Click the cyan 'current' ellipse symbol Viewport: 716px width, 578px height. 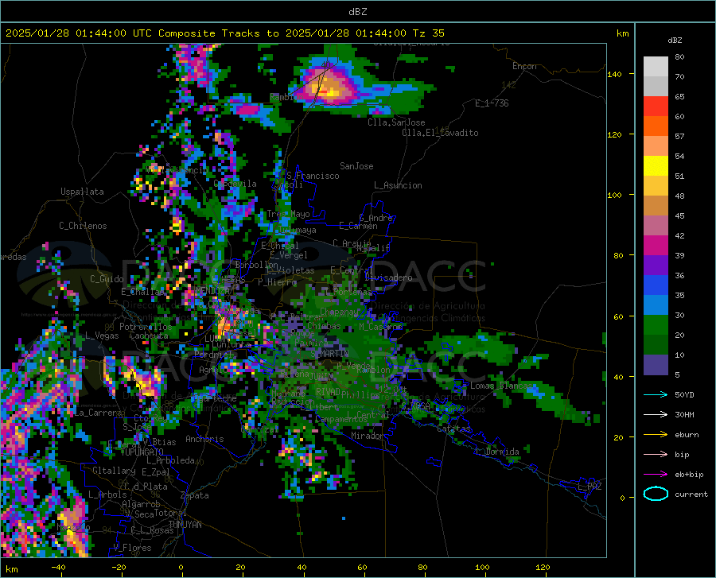656,494
